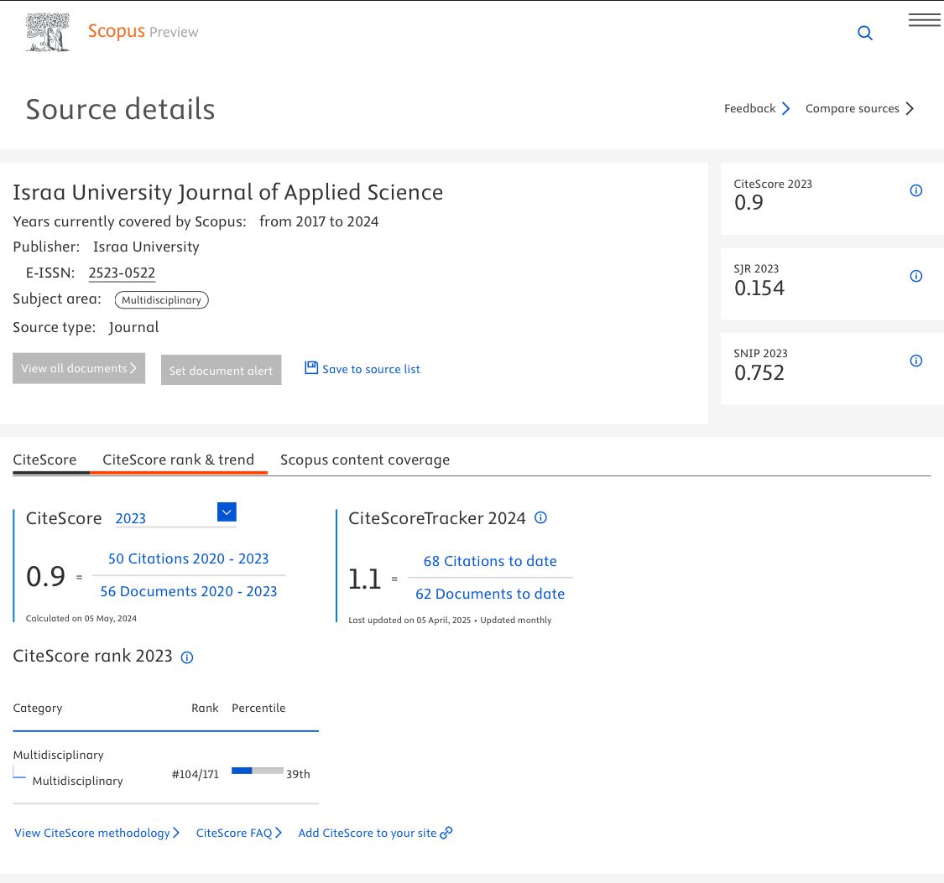944x883 pixels.
Task: Open 50 Citations 2020 - 2023 link
Action: click(189, 558)
